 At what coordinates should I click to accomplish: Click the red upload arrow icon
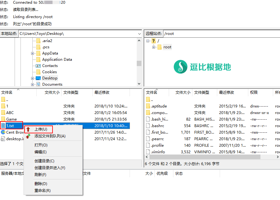click(28, 129)
